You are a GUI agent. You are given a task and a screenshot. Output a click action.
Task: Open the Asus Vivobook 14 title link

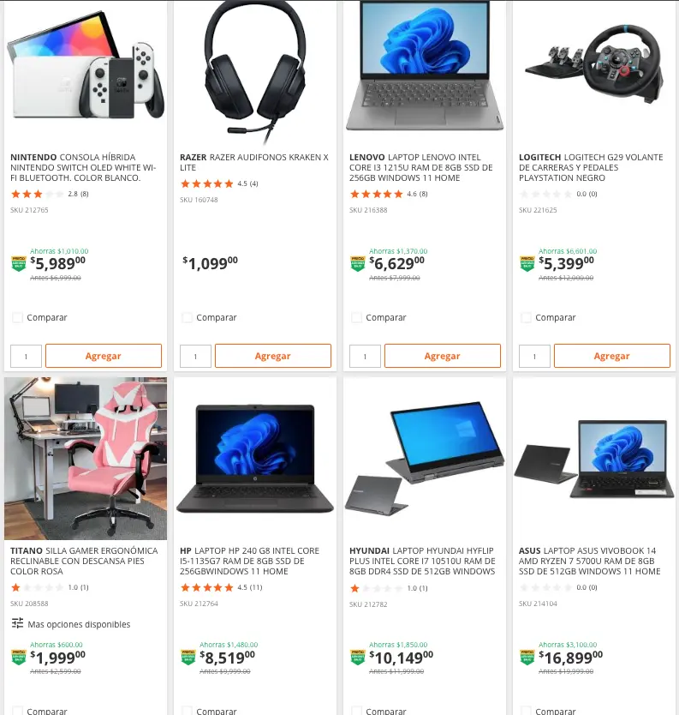click(590, 561)
